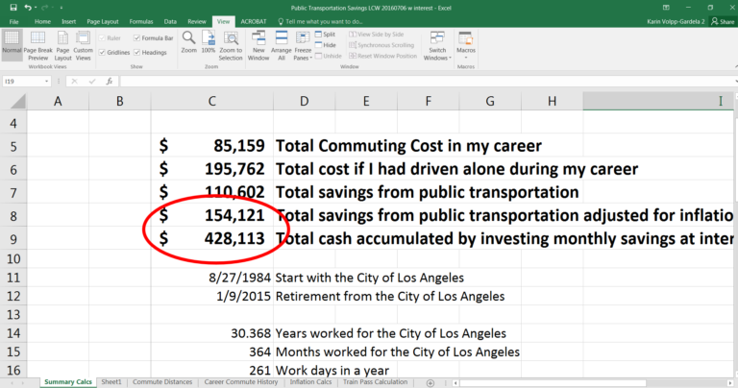Open Train Pass Calculation sheet tab
This screenshot has height=388, width=738.
pos(375,382)
